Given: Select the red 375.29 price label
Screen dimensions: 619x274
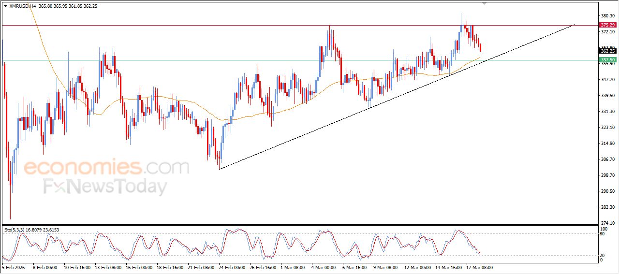Looking at the screenshot, I should point(607,25).
